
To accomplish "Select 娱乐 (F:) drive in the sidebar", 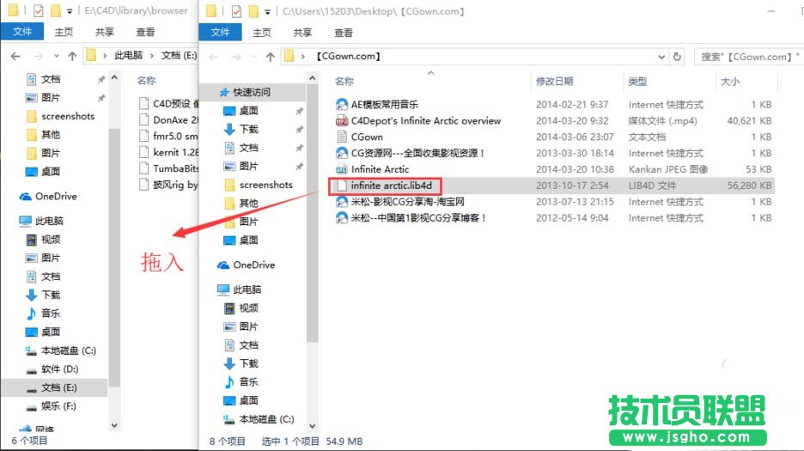I will [58, 405].
